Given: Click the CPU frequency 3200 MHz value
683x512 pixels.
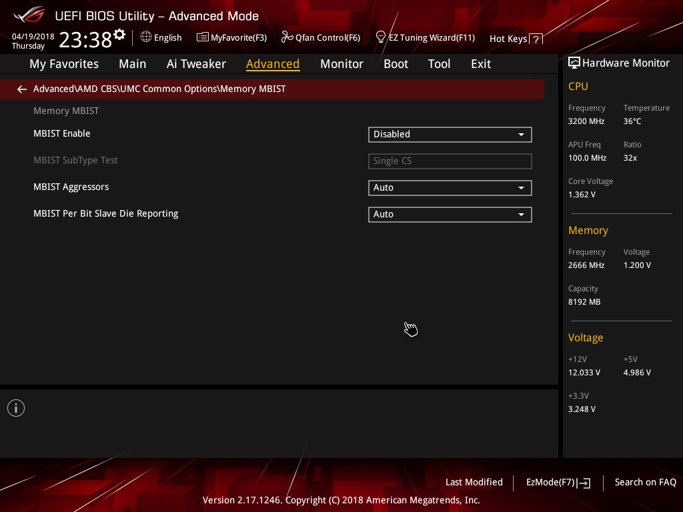Looking at the screenshot, I should (x=586, y=121).
